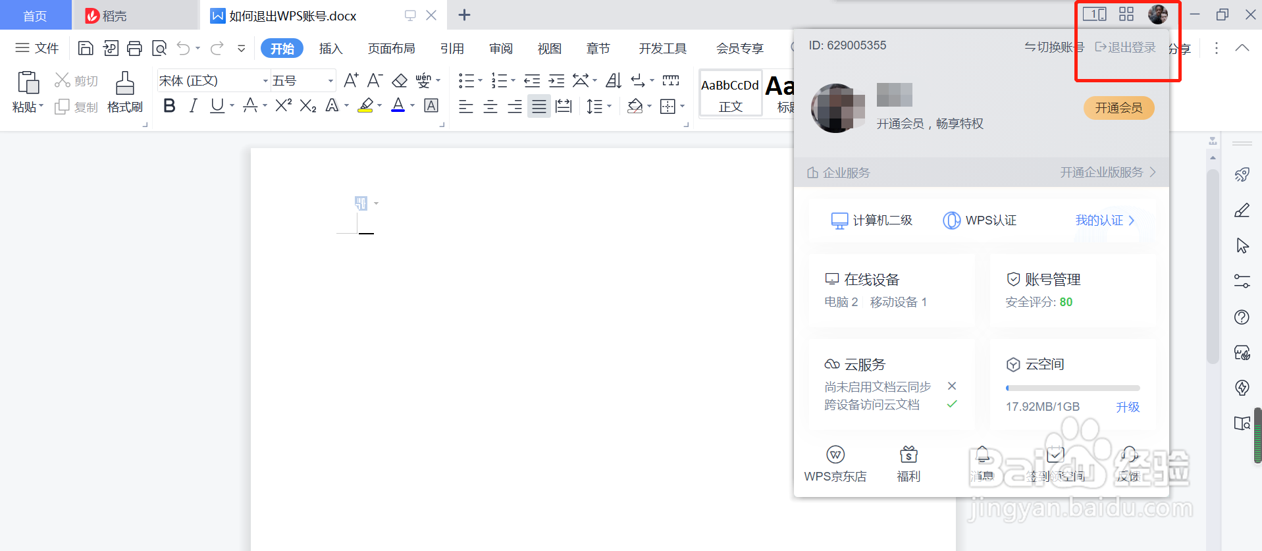
Task: Toggle distributed alignment
Action: pos(564,106)
